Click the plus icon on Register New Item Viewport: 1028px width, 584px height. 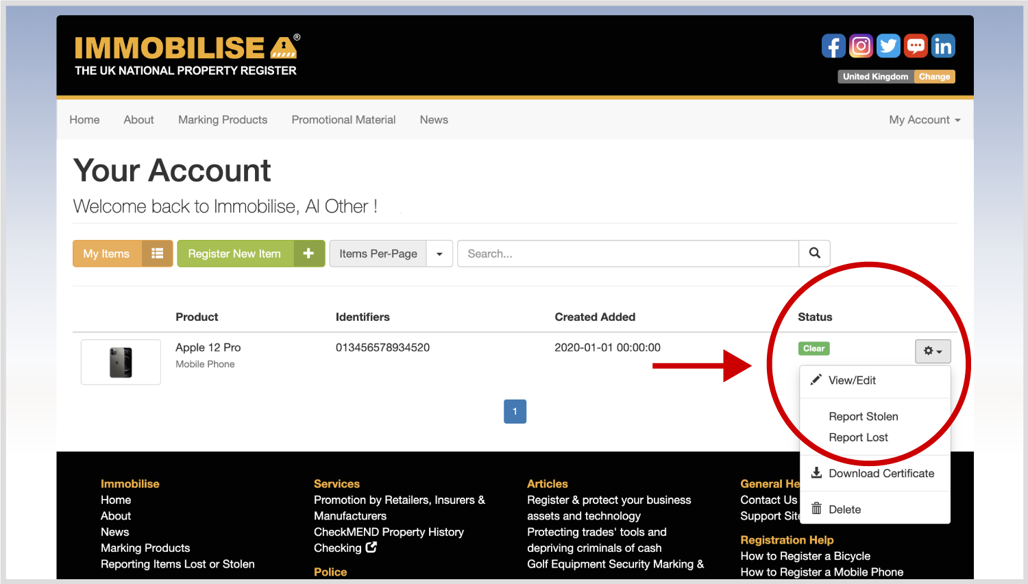pyautogui.click(x=308, y=254)
